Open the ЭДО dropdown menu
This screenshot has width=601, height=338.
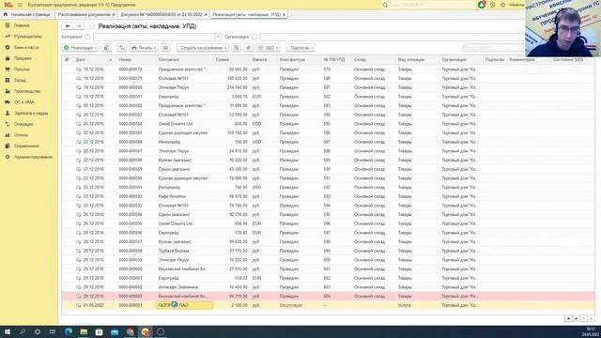pyautogui.click(x=268, y=48)
